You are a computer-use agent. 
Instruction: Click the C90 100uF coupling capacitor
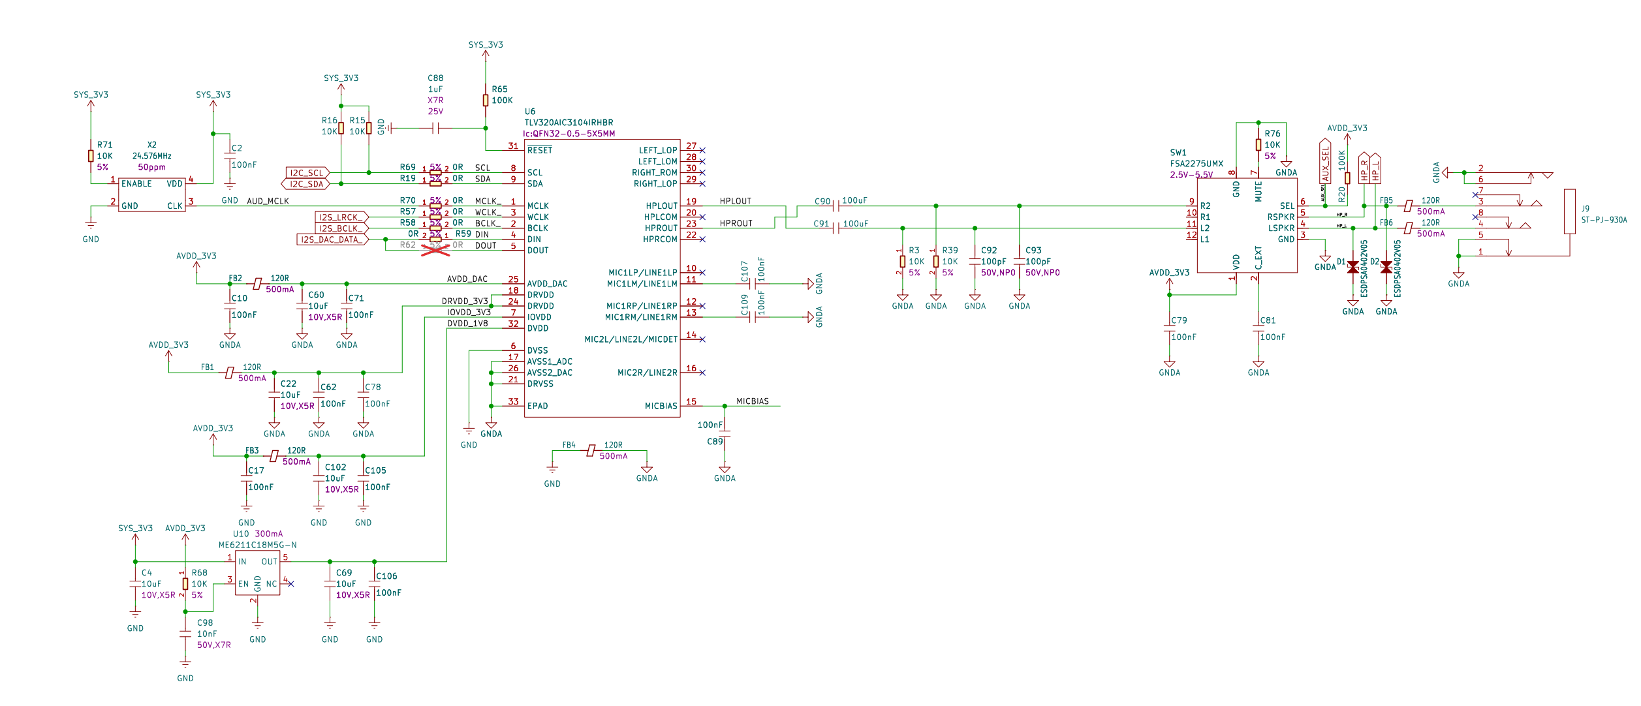(836, 206)
